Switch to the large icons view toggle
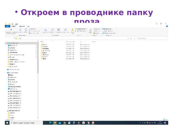Image resolution: width=175 pixels, height=131 pixels. (x=167, y=120)
